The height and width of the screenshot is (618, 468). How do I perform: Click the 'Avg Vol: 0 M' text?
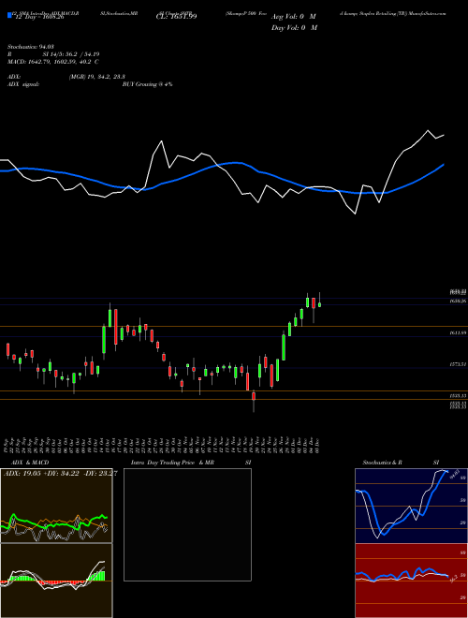294,17
